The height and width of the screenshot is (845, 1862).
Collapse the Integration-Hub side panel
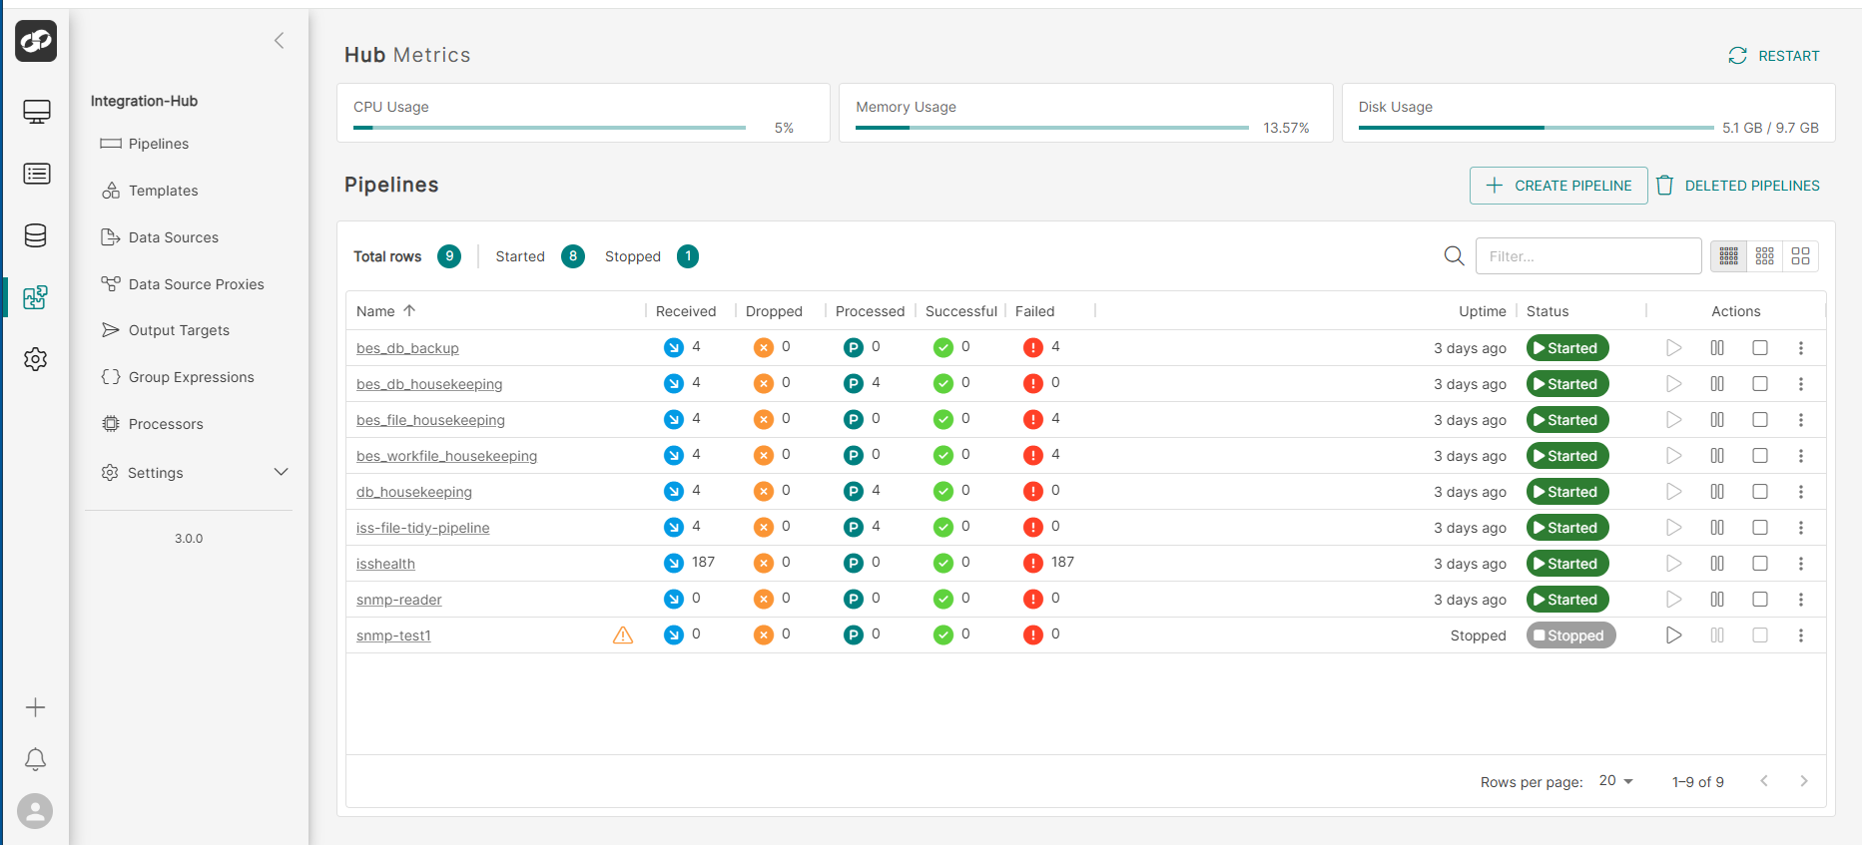[x=280, y=41]
